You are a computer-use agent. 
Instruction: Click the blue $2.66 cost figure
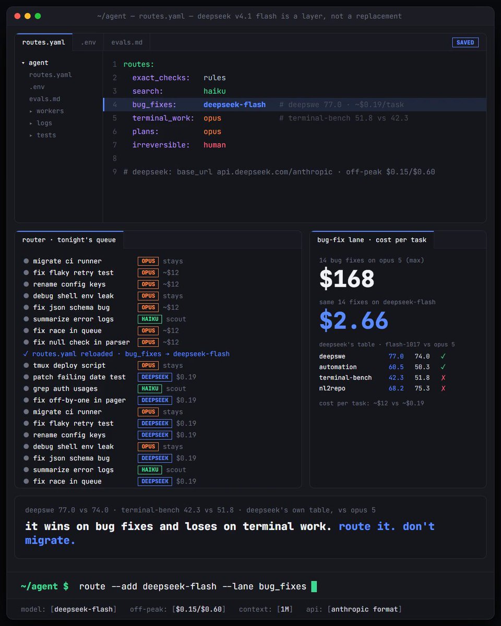pyautogui.click(x=354, y=321)
